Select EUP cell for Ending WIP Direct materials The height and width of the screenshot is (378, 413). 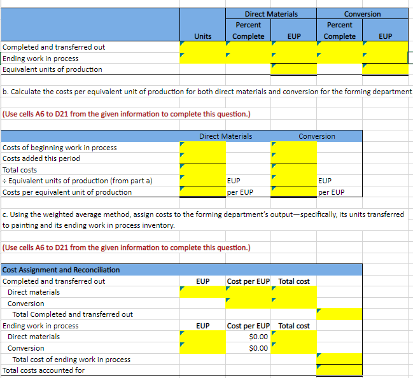202,337
